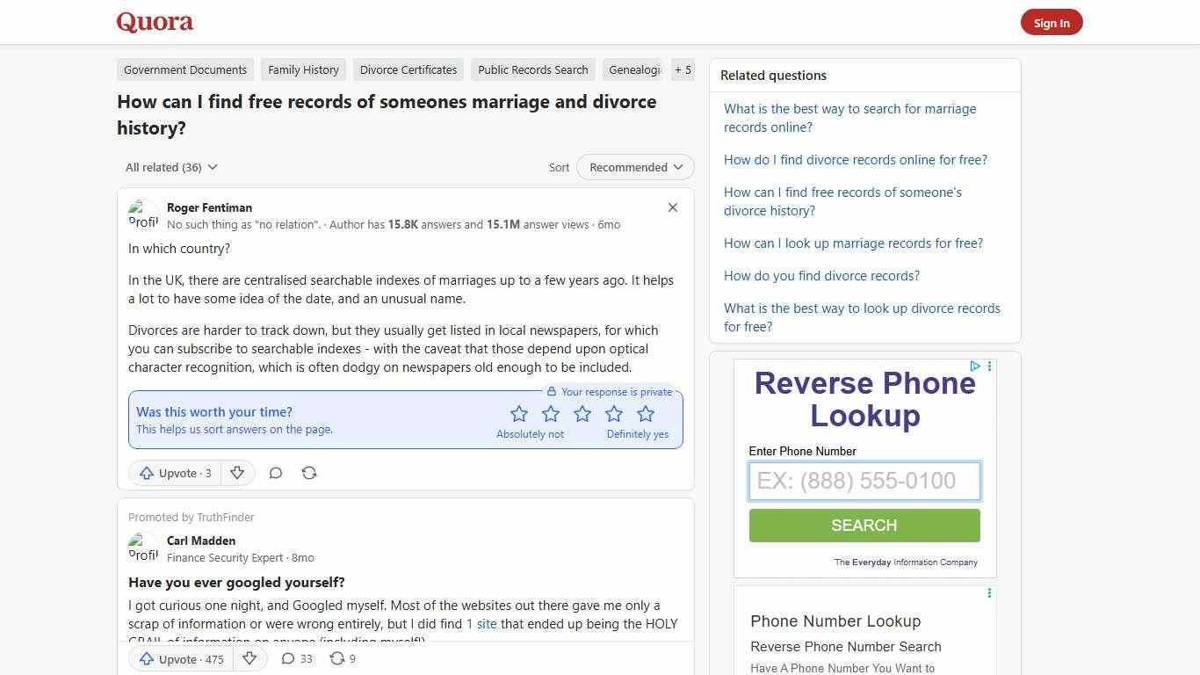Open comments on Roger Fentiman's answer
This screenshot has height=675, width=1200.
click(x=276, y=473)
